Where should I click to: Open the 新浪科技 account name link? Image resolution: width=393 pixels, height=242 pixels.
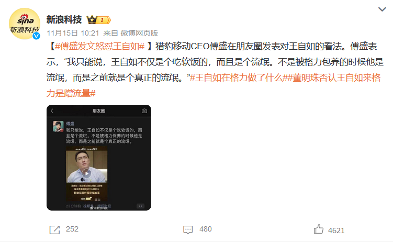point(64,19)
